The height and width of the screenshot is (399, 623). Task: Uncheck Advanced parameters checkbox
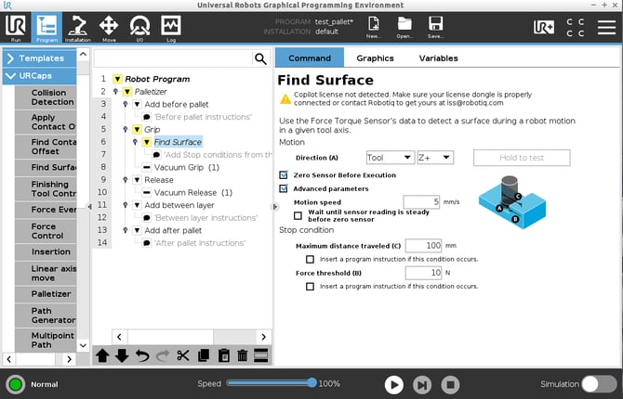(284, 188)
